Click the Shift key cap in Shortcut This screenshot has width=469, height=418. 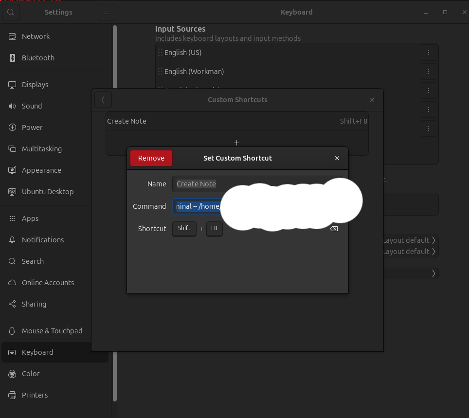(x=184, y=229)
